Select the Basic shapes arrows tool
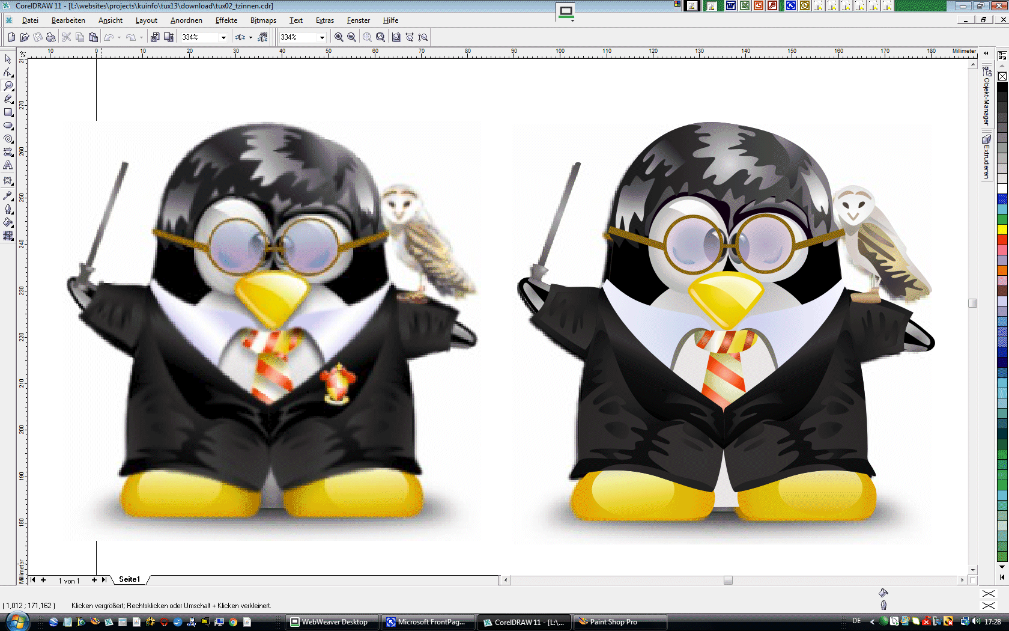The height and width of the screenshot is (631, 1009). (x=8, y=151)
